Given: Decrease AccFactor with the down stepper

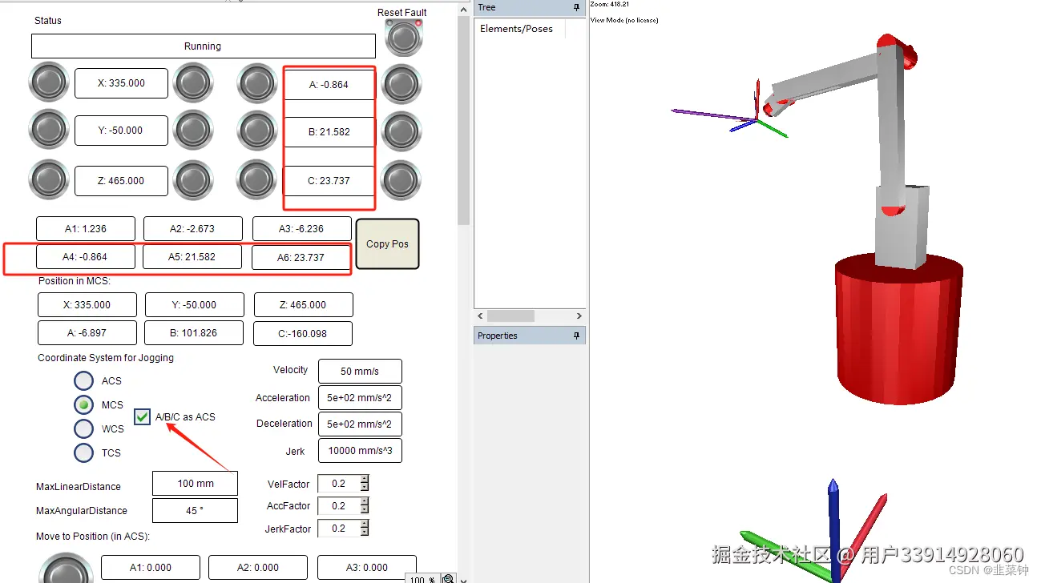Looking at the screenshot, I should pyautogui.click(x=365, y=509).
